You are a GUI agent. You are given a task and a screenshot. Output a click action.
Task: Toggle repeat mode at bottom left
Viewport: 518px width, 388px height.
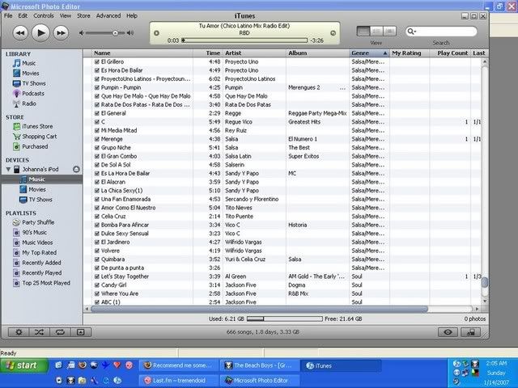[59, 332]
